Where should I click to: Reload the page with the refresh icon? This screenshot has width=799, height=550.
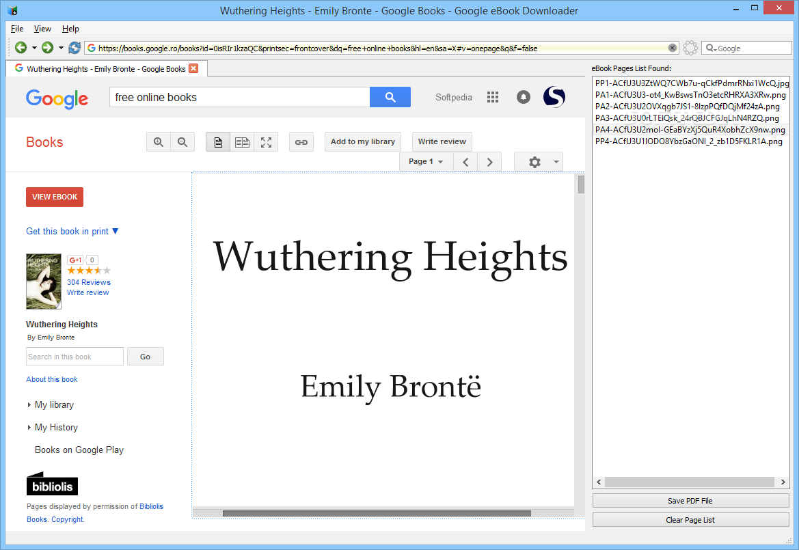pyautogui.click(x=75, y=48)
